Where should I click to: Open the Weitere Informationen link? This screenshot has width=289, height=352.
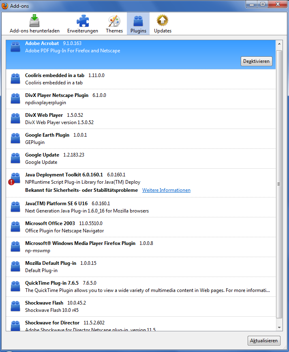coord(166,190)
